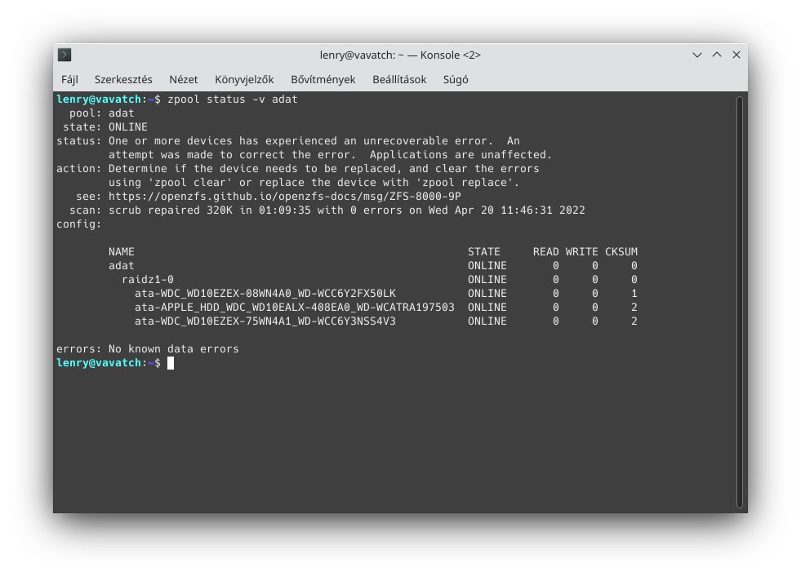Click CKSUM value 2 for WCC6Y3NSS4V3 disk
The image size is (801, 576).
[x=634, y=321]
